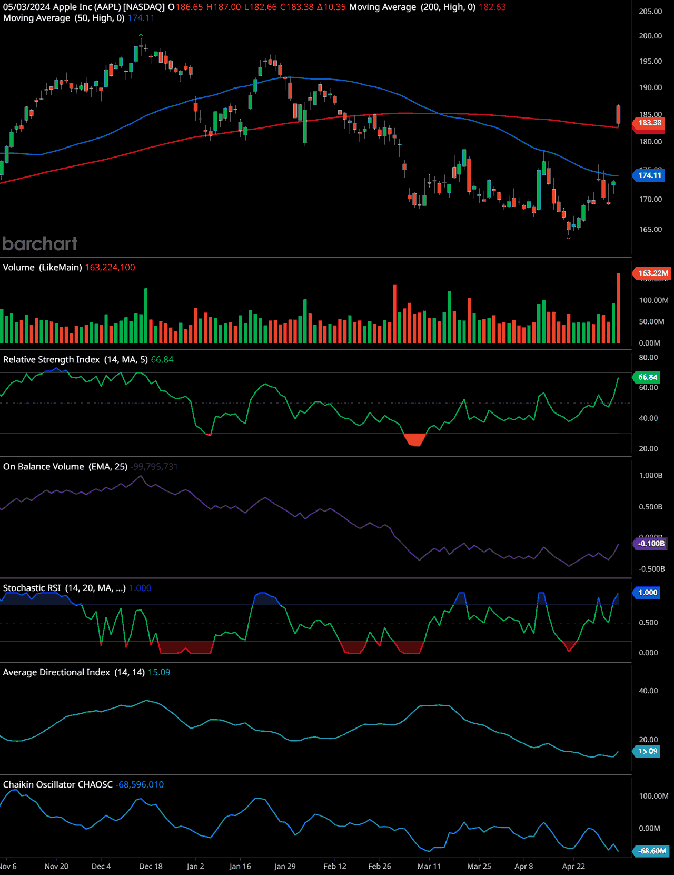
Task: Click the 170.00 price axis label
Action: (650, 199)
